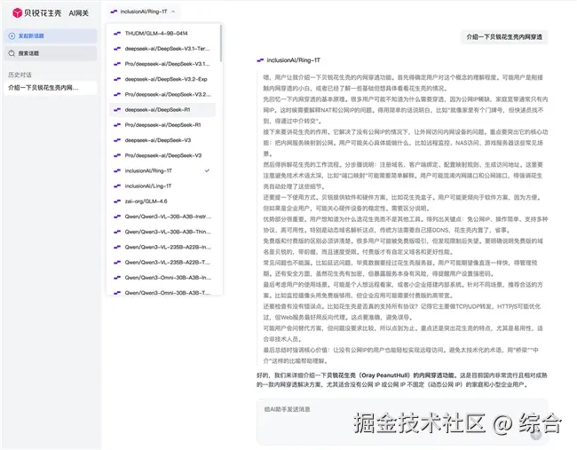Click the checkmark next to inclusionAI/Ring-1T
This screenshot has width=577, height=450.
(207, 170)
